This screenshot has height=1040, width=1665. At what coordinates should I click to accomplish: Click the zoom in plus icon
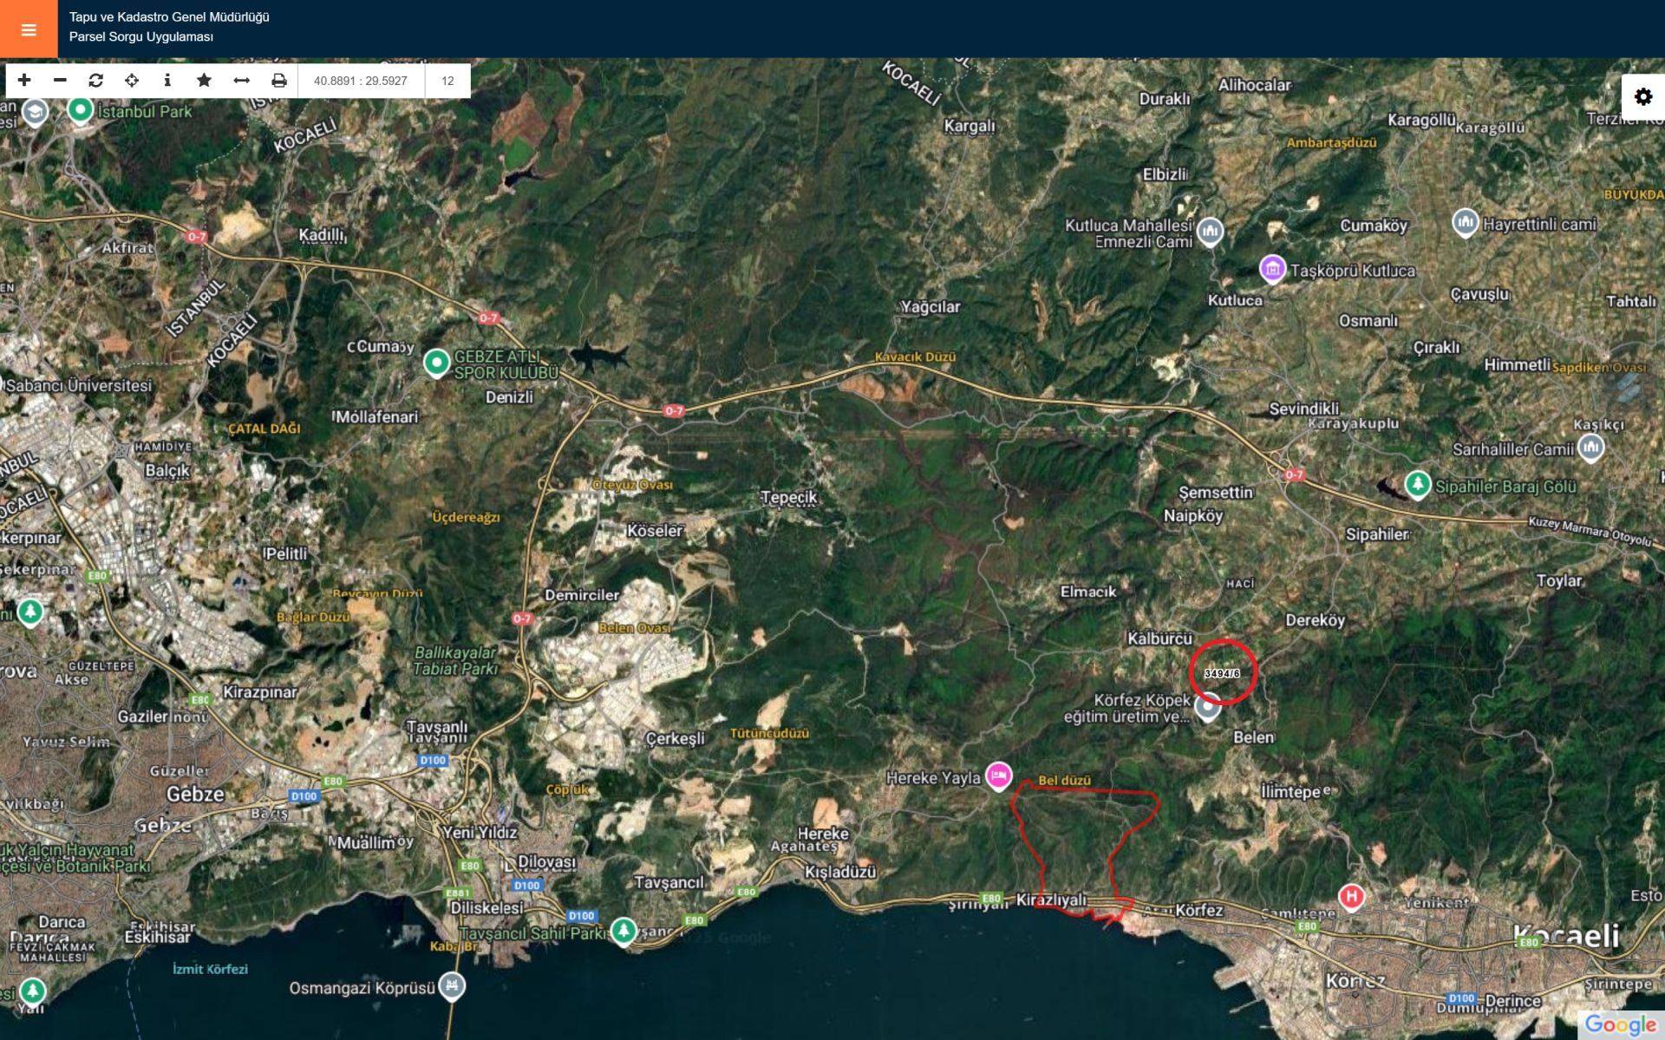coord(24,81)
